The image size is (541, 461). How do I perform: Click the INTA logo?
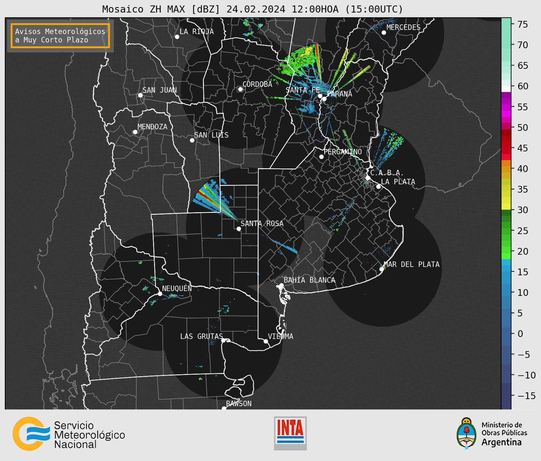(290, 433)
